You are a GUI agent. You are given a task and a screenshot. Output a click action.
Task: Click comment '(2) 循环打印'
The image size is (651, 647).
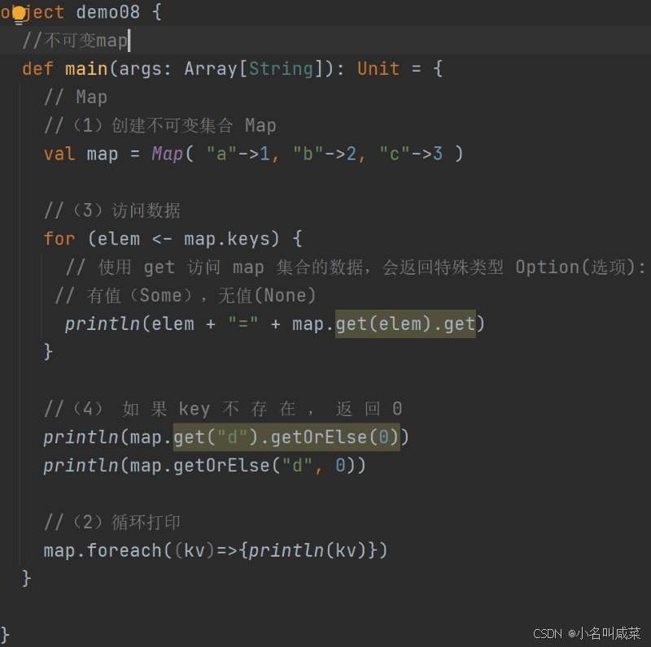(112, 522)
